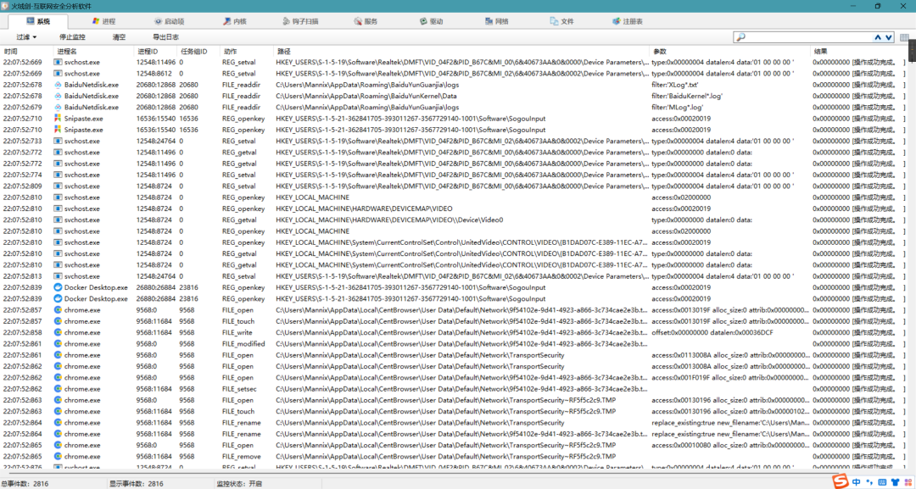916x489 pixels.
Task: Click the Sogou input S logo
Action: (x=841, y=482)
